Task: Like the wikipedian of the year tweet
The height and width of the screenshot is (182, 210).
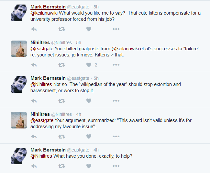Action: click(89, 101)
